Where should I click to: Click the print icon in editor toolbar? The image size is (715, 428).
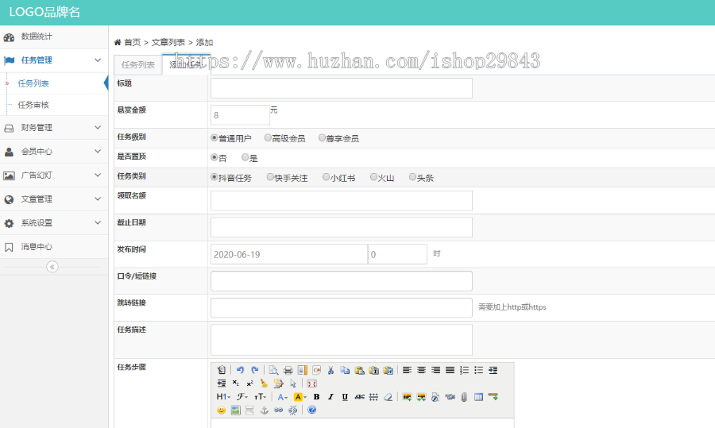[288, 370]
